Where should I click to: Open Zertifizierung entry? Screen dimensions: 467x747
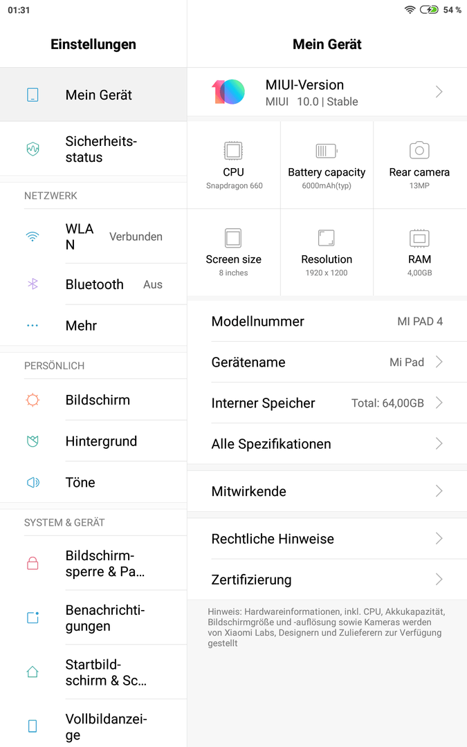pyautogui.click(x=327, y=580)
